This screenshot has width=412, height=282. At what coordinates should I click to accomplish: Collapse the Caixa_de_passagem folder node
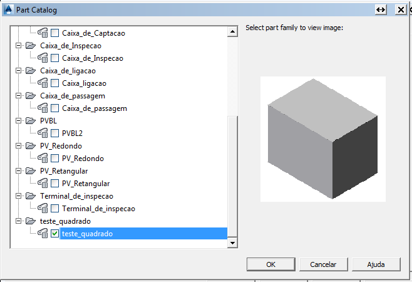tap(18, 95)
